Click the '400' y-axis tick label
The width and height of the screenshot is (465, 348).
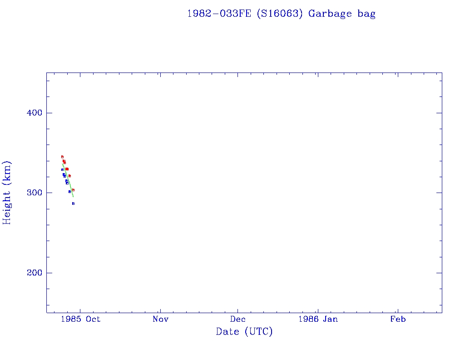click(32, 113)
